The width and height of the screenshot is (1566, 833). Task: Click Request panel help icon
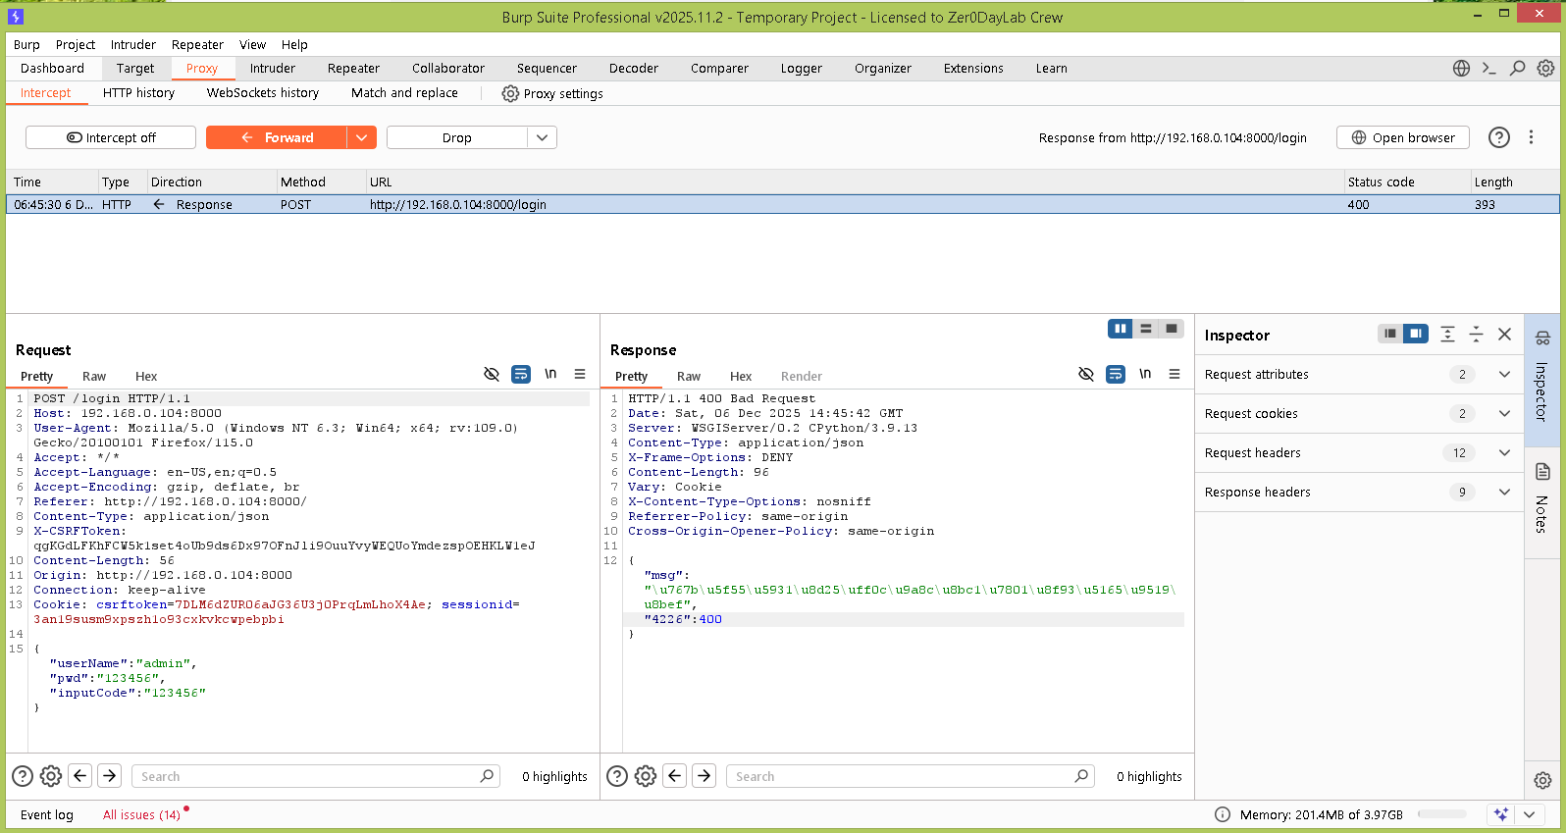(x=23, y=776)
